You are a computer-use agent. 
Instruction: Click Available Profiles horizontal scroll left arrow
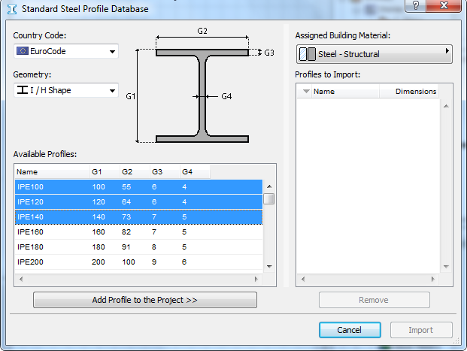[x=21, y=279]
